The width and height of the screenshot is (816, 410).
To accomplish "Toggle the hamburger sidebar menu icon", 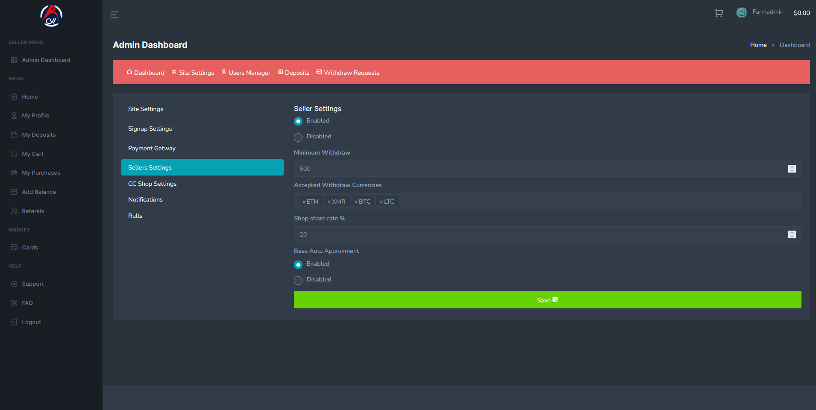I will click(x=114, y=15).
